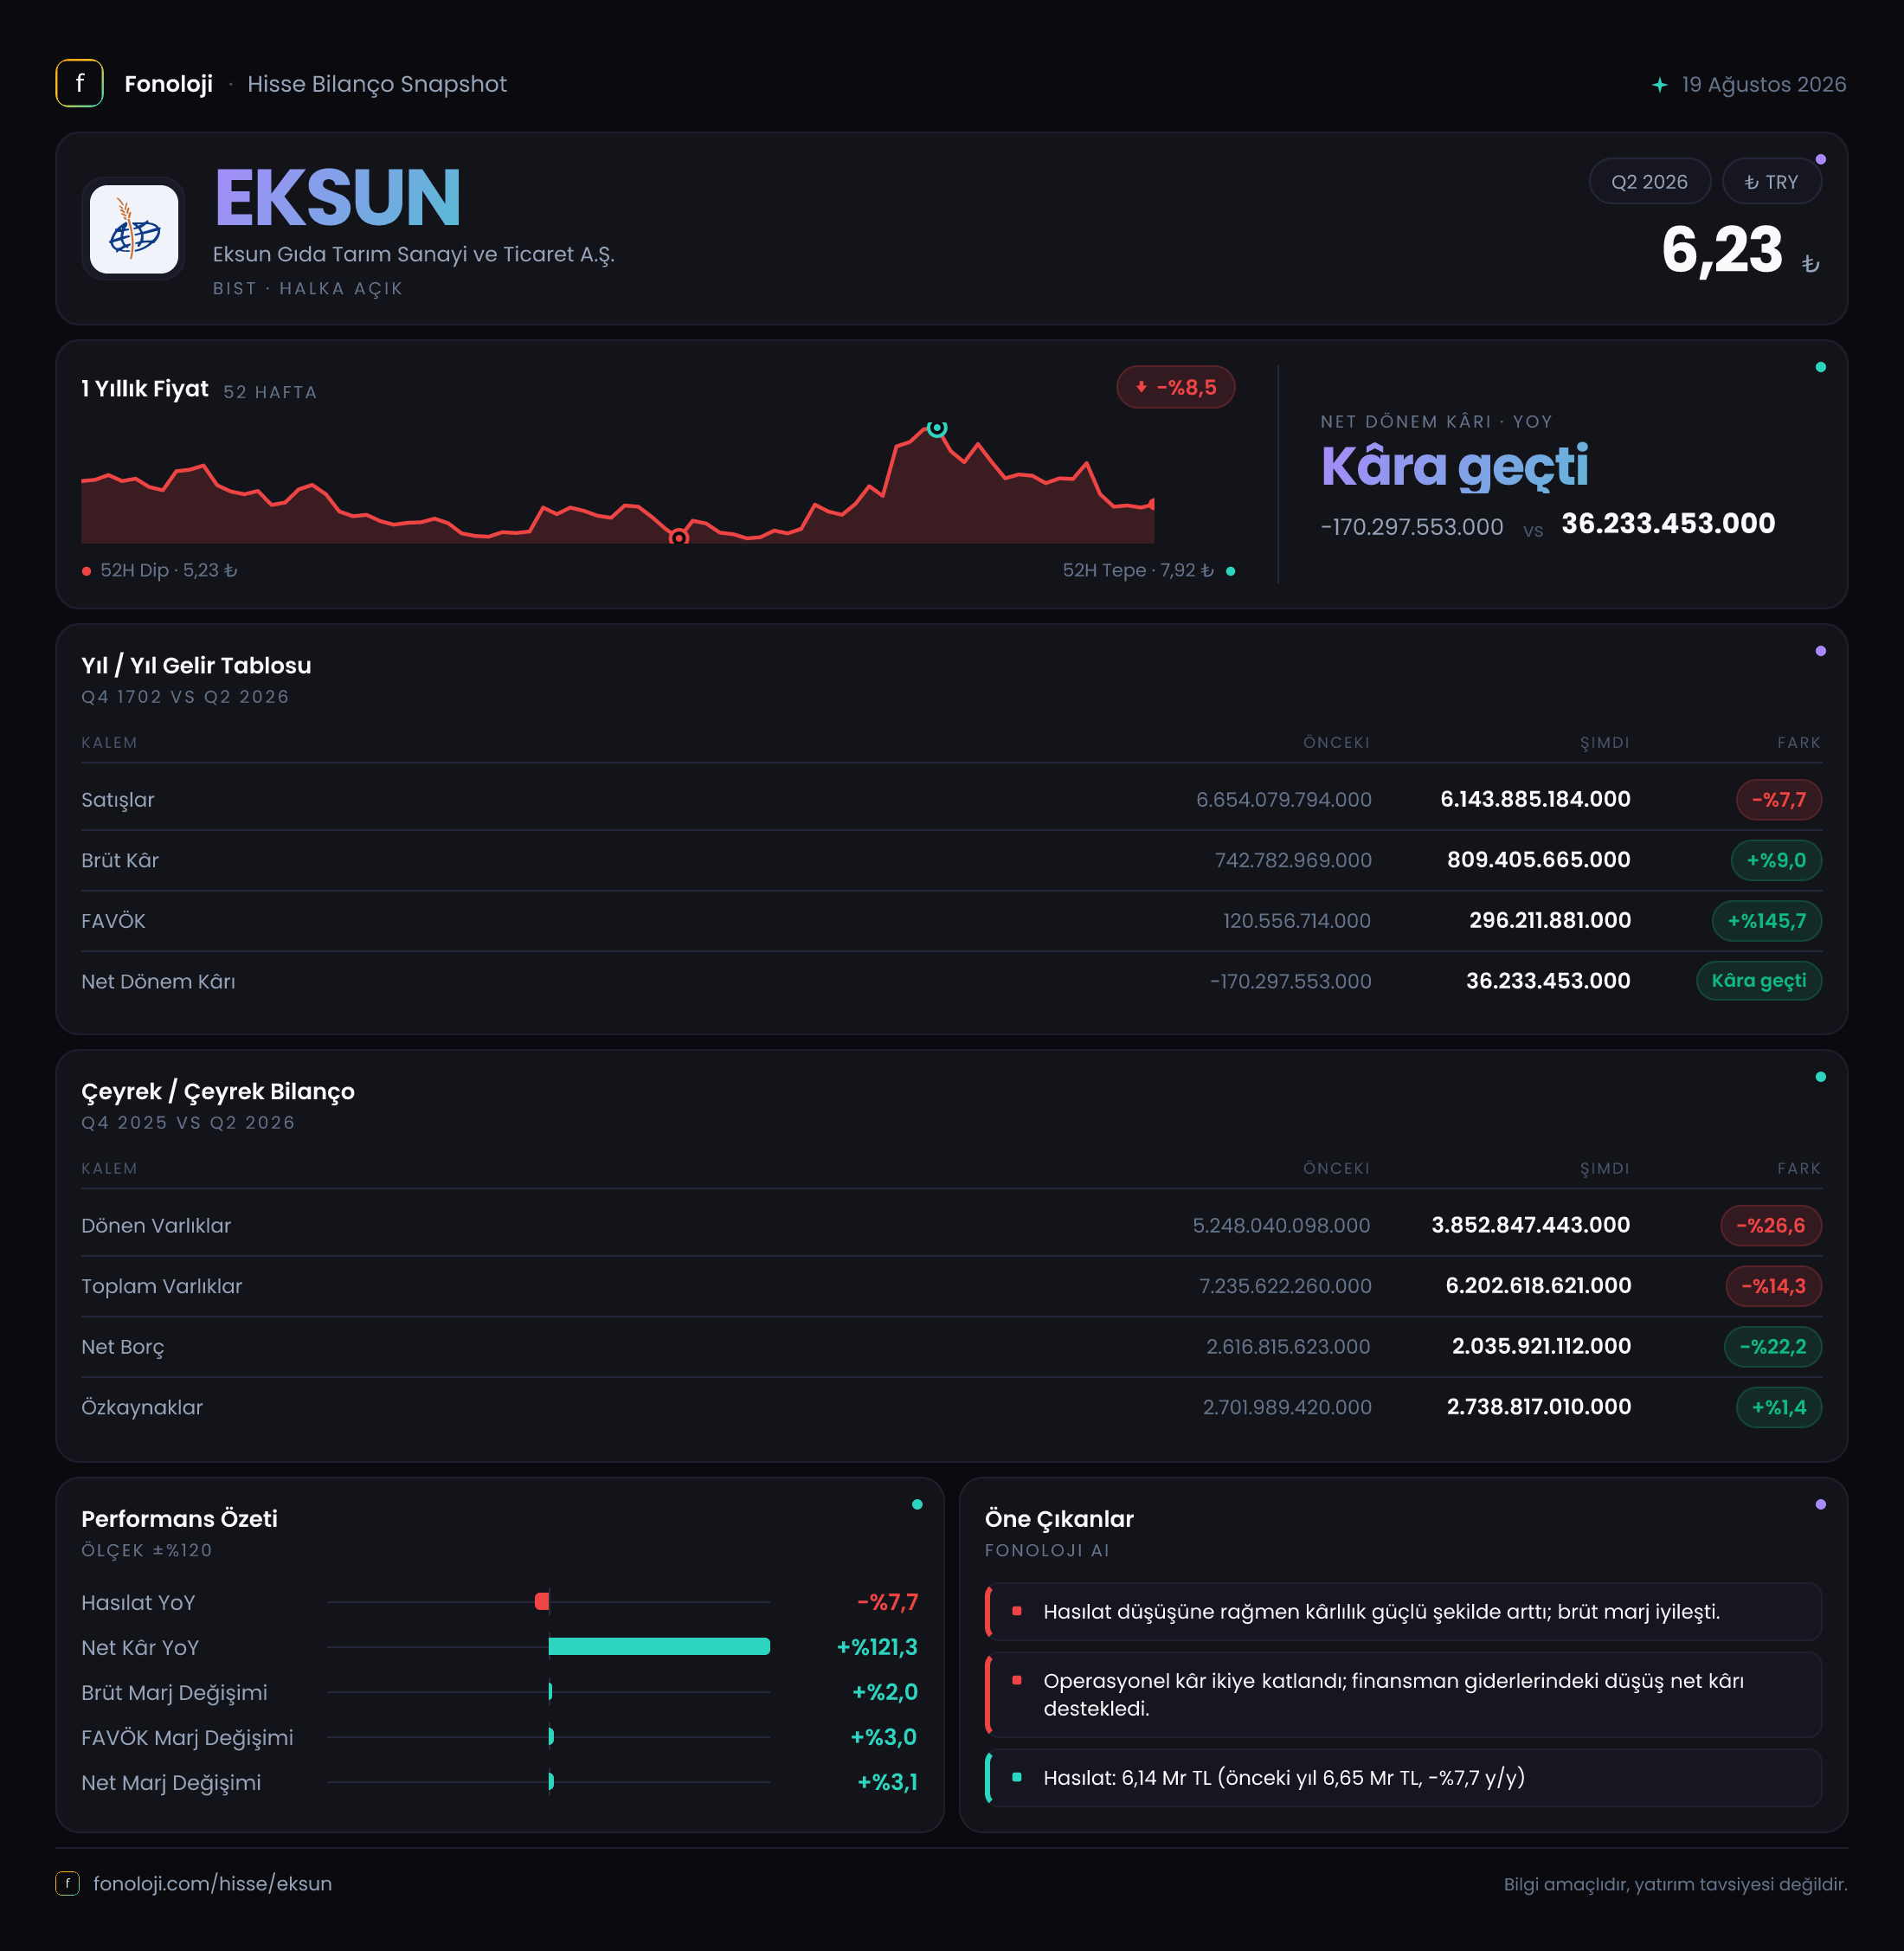This screenshot has height=1951, width=1904.
Task: Click the Kâra geçti badge in income table
Action: coord(1758,980)
